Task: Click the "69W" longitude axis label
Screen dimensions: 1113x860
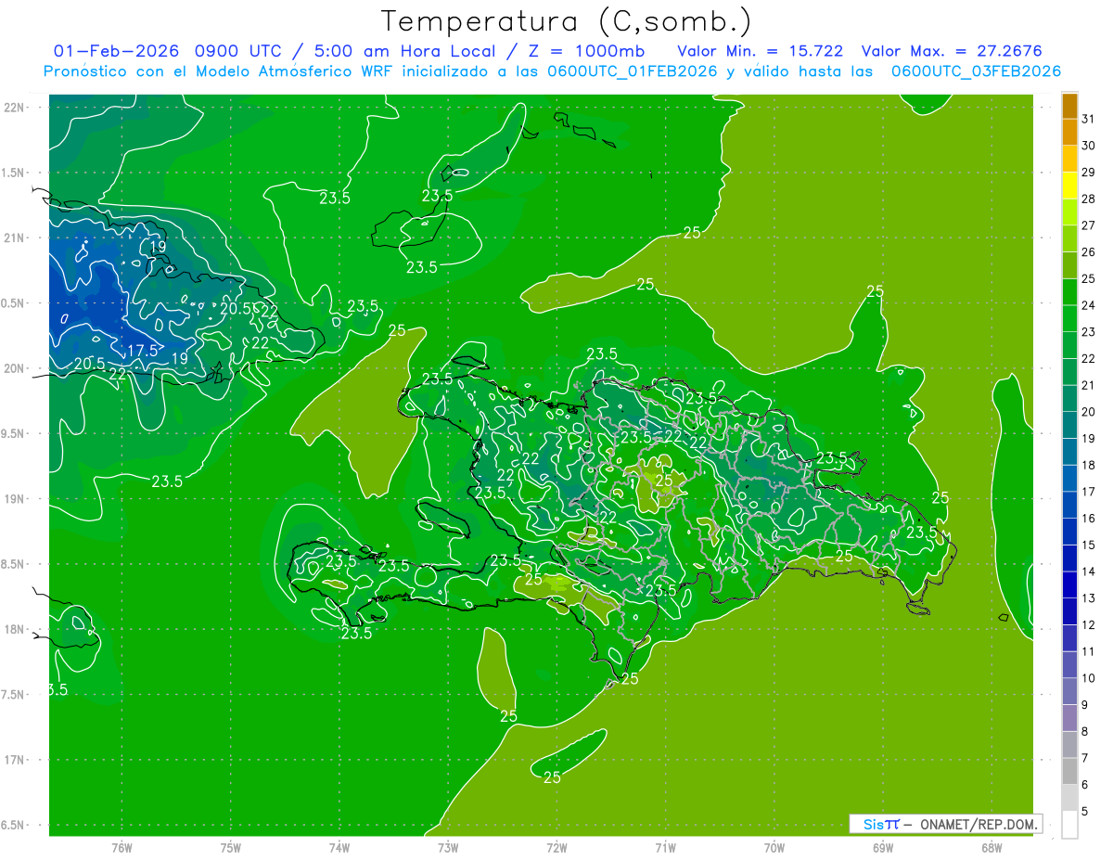Action: [883, 848]
